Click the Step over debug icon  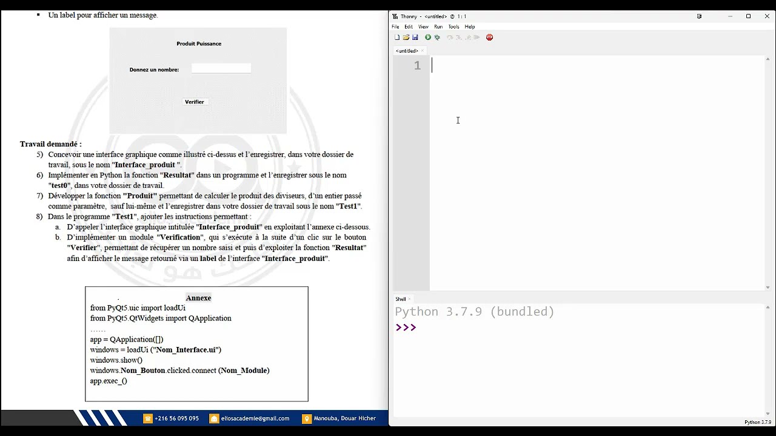(x=450, y=38)
